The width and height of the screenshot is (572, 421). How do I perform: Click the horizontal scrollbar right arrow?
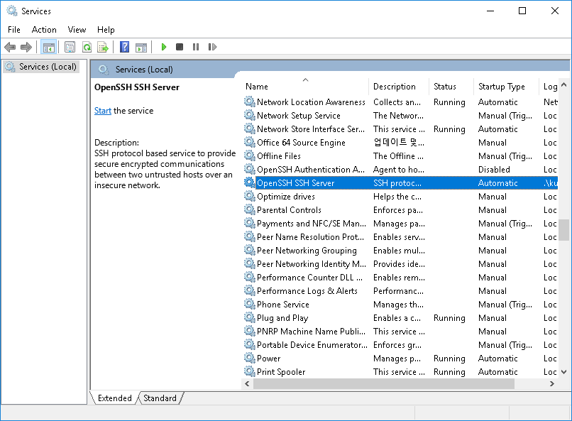click(552, 383)
